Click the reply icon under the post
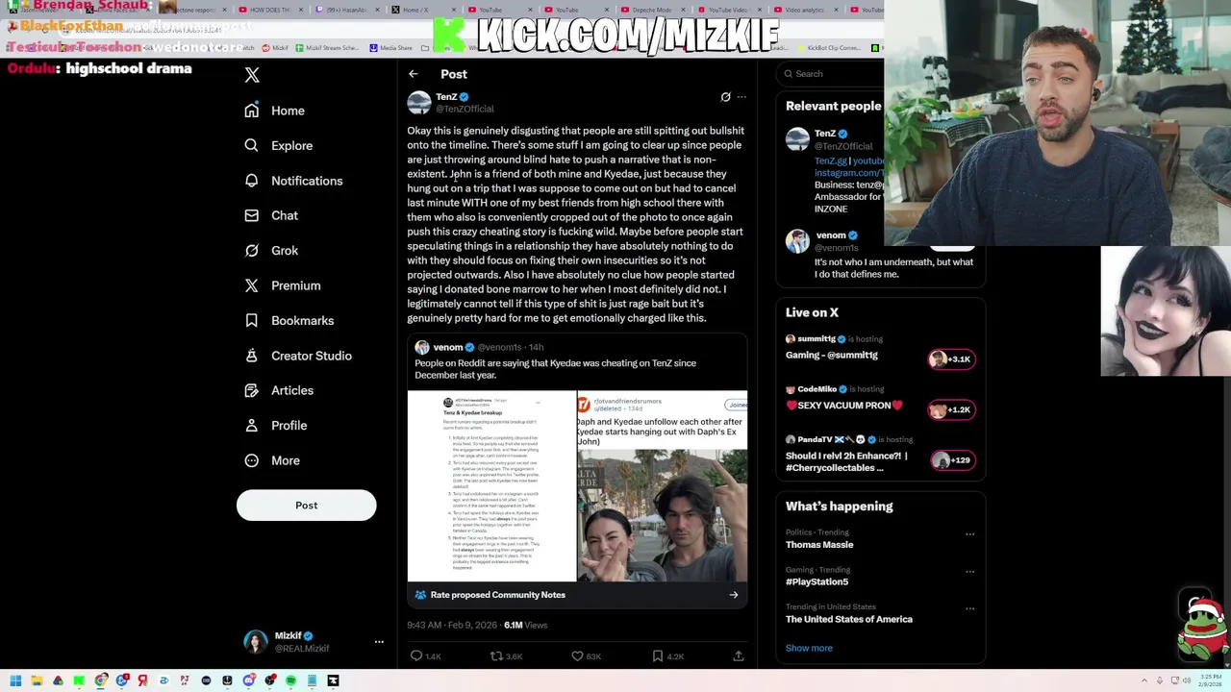Image resolution: width=1231 pixels, height=692 pixels. pos(416,655)
